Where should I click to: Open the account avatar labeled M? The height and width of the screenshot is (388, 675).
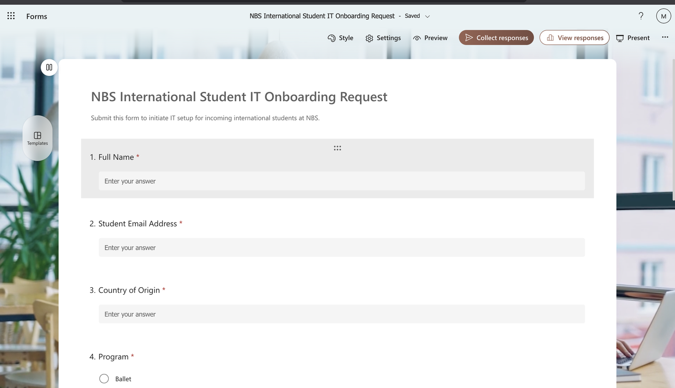[x=663, y=16]
